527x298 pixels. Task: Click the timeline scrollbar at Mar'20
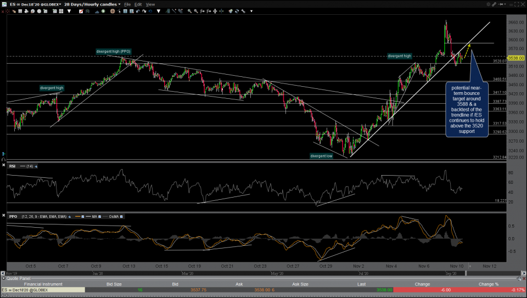coord(188,273)
